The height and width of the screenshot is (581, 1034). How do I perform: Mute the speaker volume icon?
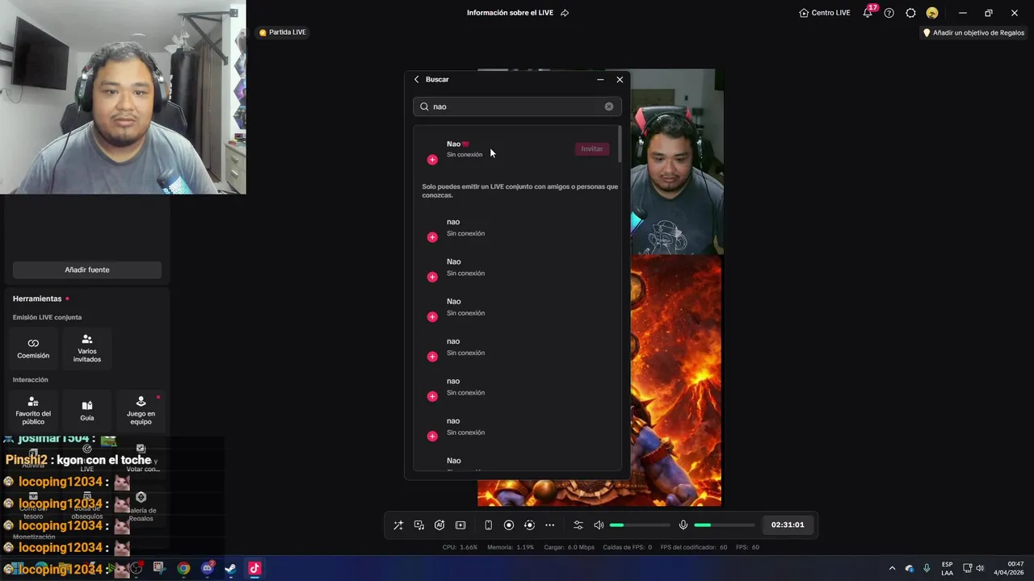pyautogui.click(x=599, y=525)
